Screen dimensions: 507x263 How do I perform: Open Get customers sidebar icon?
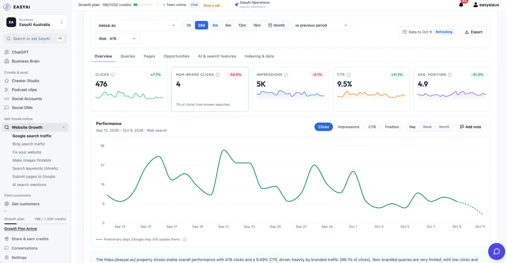7,204
